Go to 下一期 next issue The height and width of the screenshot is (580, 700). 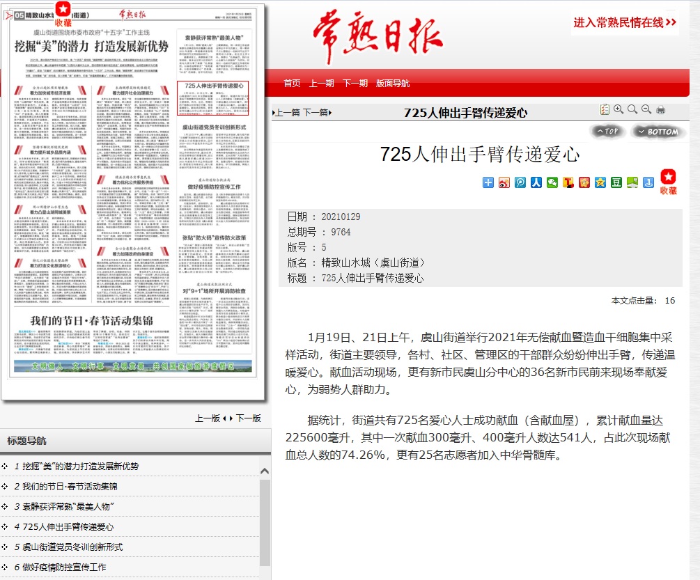355,84
